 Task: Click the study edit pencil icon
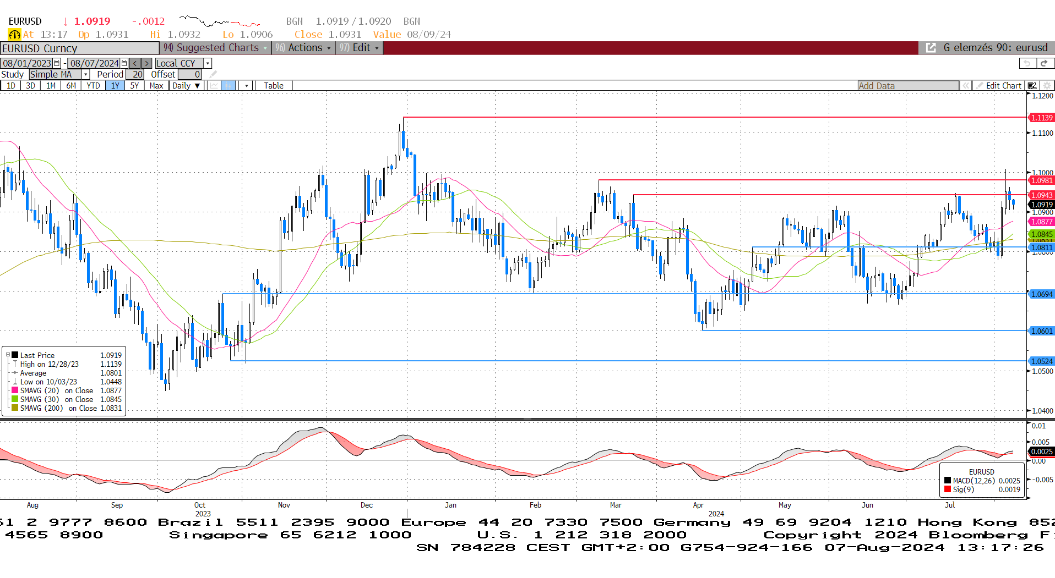click(x=213, y=74)
